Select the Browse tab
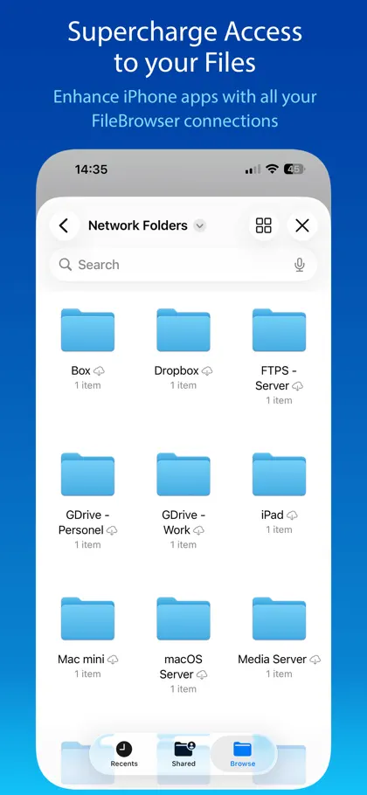Viewport: 367px width, 795px height. 243,755
